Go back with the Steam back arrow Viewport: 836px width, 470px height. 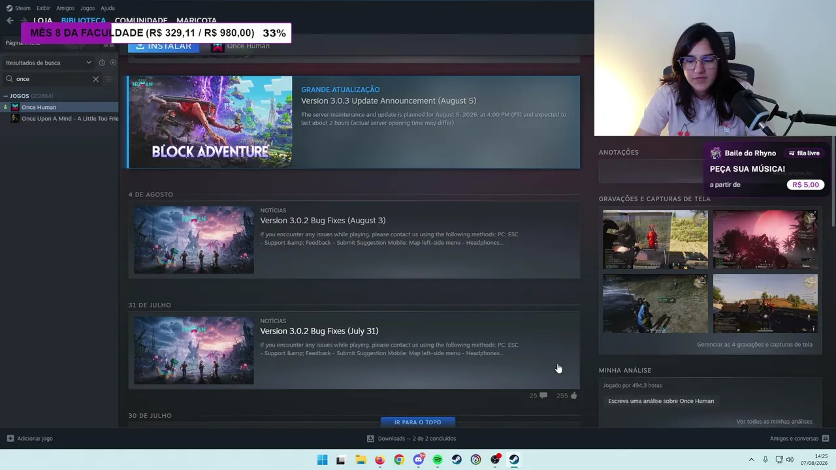click(10, 20)
